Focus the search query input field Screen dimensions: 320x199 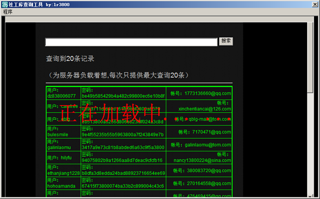point(131,42)
